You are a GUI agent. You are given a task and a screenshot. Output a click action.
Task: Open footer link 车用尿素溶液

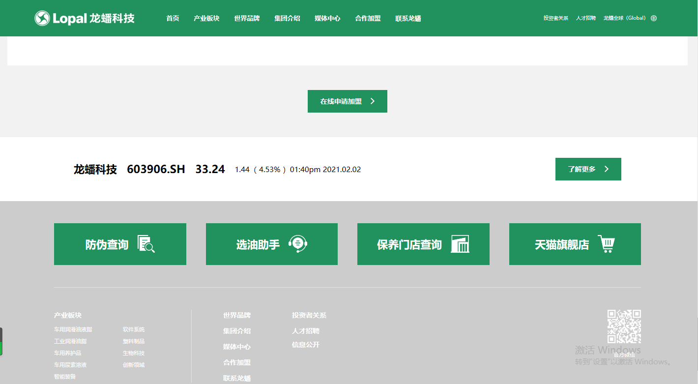tap(70, 365)
